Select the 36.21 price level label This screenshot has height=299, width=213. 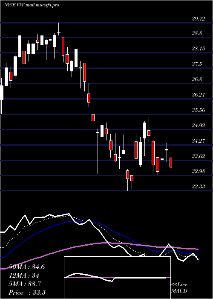tap(199, 94)
